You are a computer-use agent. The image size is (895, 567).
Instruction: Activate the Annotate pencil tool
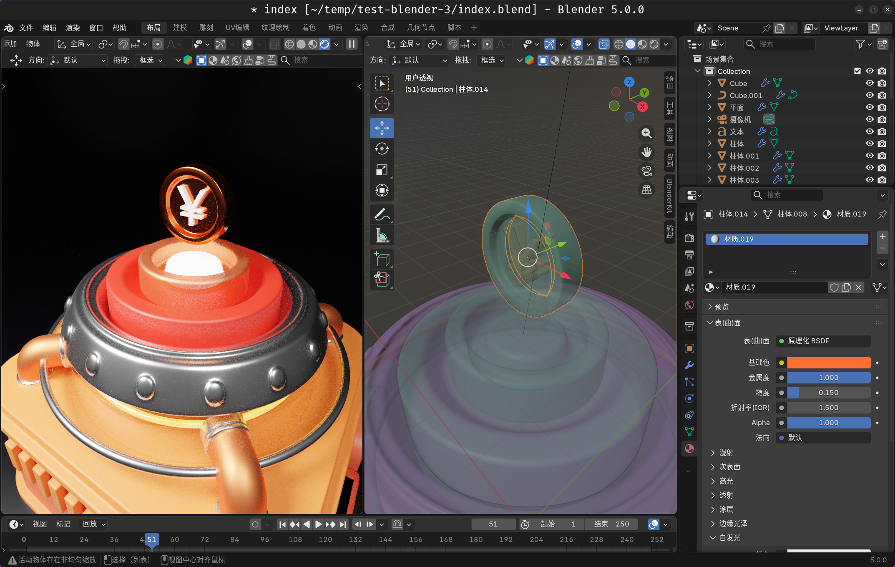tap(382, 215)
